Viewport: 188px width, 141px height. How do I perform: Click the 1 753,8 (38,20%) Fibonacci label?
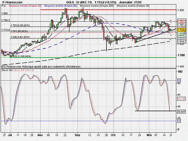[x=20, y=25]
